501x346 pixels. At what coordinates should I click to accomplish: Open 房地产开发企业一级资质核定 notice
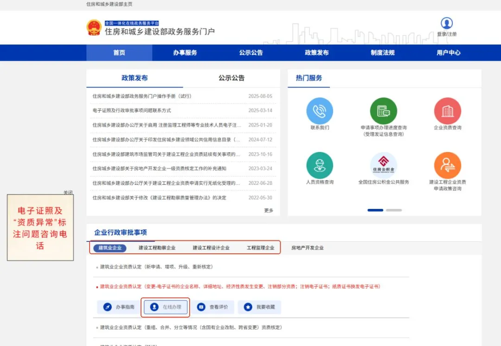pyautogui.click(x=159, y=169)
